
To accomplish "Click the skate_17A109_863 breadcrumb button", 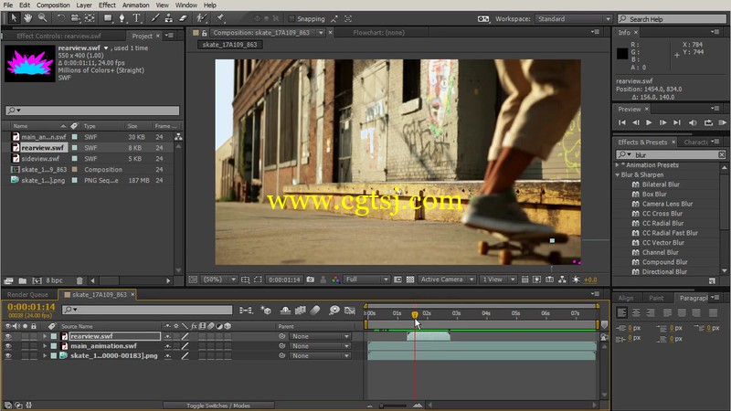I will (229, 45).
